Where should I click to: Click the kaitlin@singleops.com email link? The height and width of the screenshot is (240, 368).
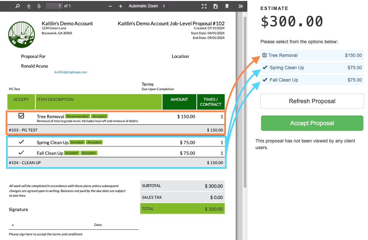click(71, 72)
